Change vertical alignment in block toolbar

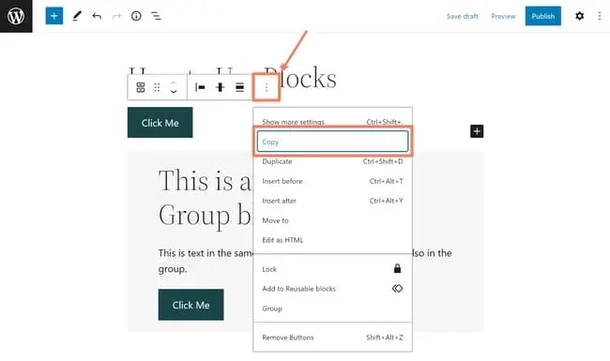tap(221, 87)
